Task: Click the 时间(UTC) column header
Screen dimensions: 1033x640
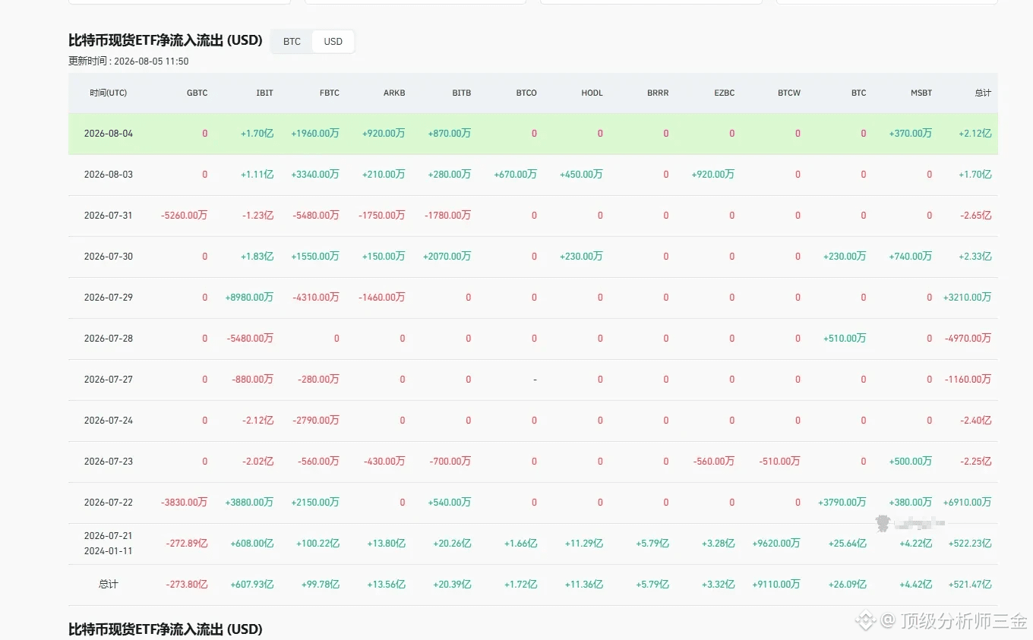Action: click(109, 93)
